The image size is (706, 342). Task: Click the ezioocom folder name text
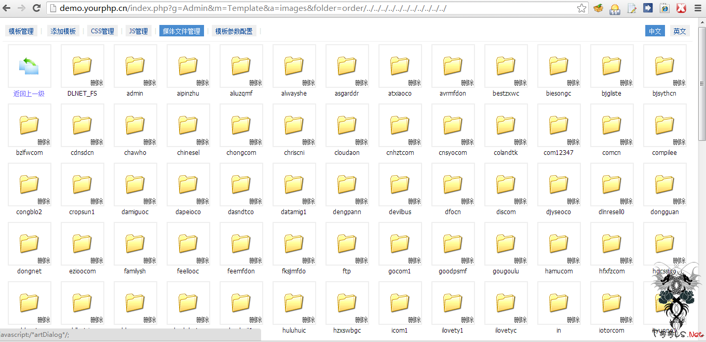[x=83, y=271]
